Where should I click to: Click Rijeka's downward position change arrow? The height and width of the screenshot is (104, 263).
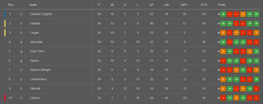21,61
